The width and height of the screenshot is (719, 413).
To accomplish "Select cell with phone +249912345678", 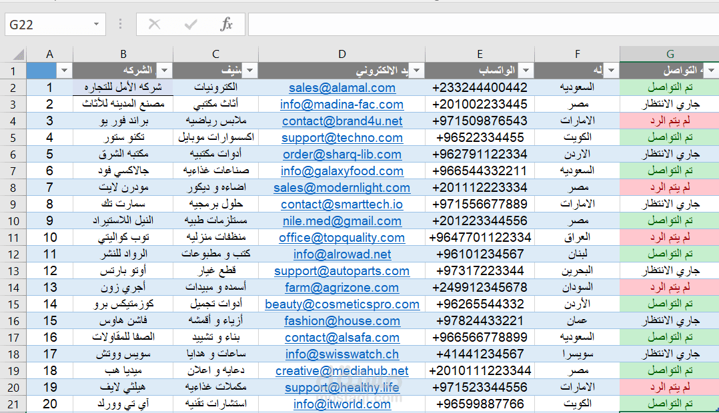I will 480,288.
